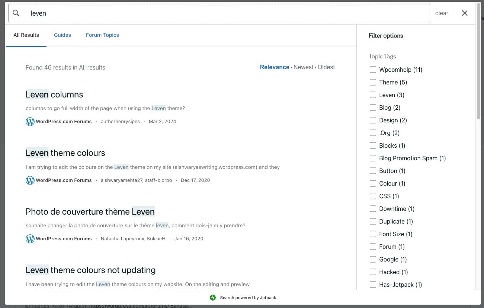Viewport: 484px width, 308px height.
Task: Tick the Has-Jetpack (1) filter
Action: (373, 285)
